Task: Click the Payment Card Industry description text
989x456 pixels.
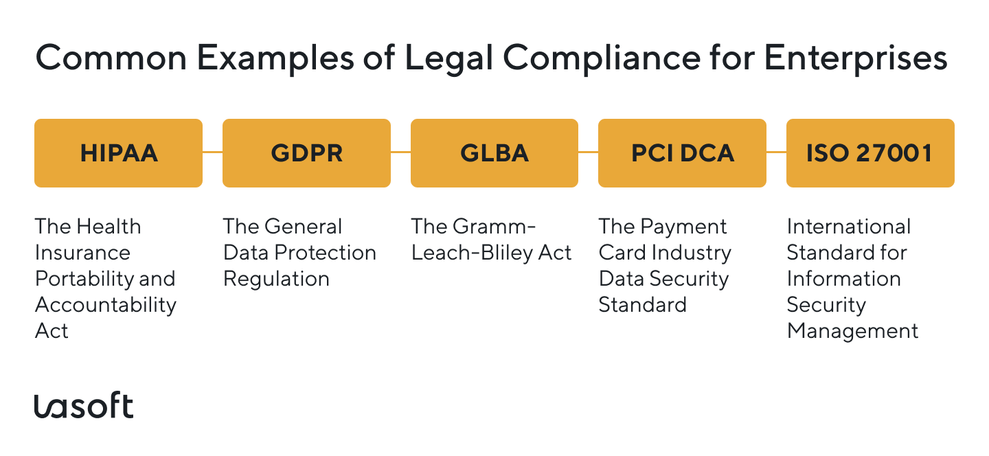Action: tap(664, 265)
